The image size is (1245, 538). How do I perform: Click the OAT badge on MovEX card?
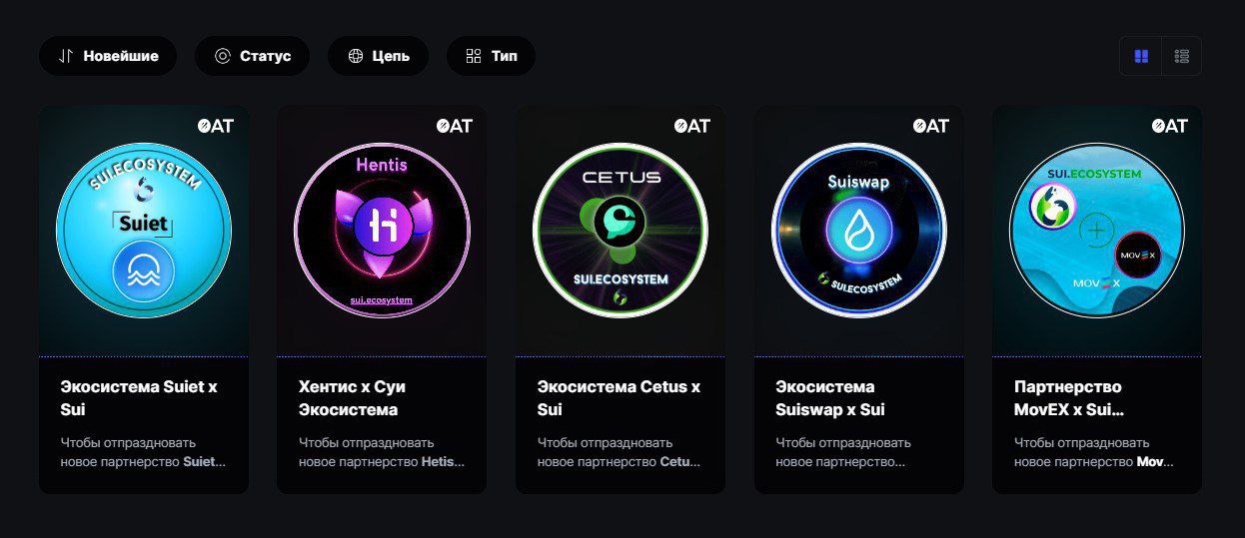1170,126
